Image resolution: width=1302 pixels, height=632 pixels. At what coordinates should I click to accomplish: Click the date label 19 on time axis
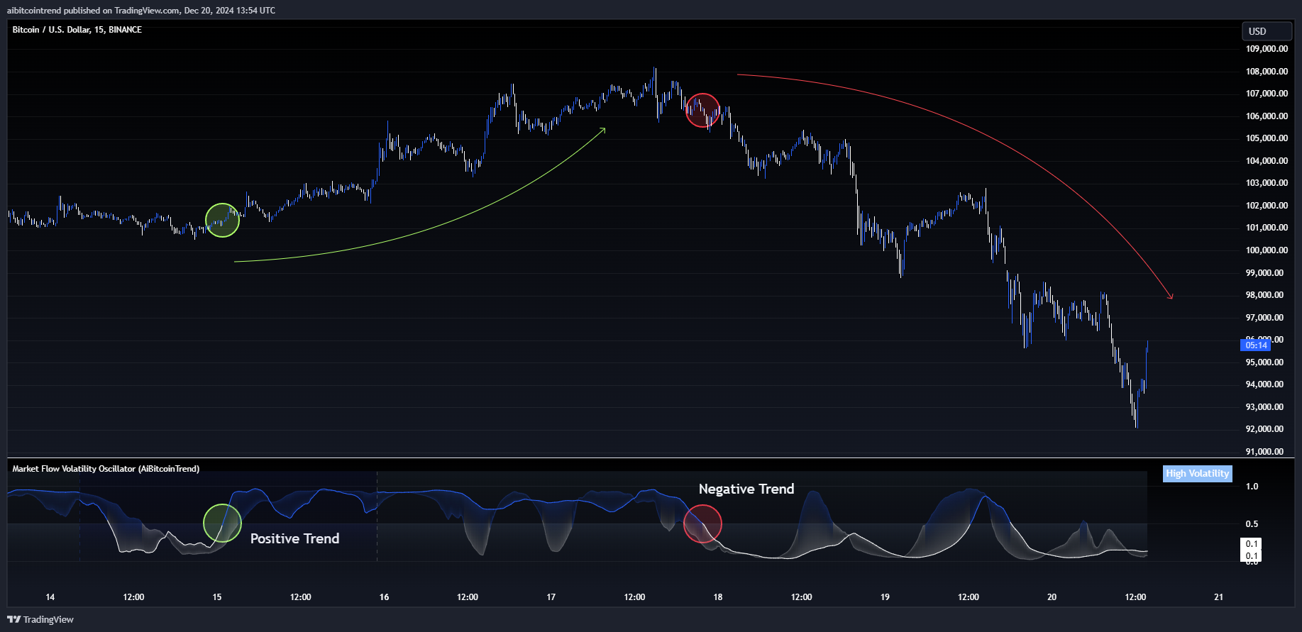click(885, 597)
